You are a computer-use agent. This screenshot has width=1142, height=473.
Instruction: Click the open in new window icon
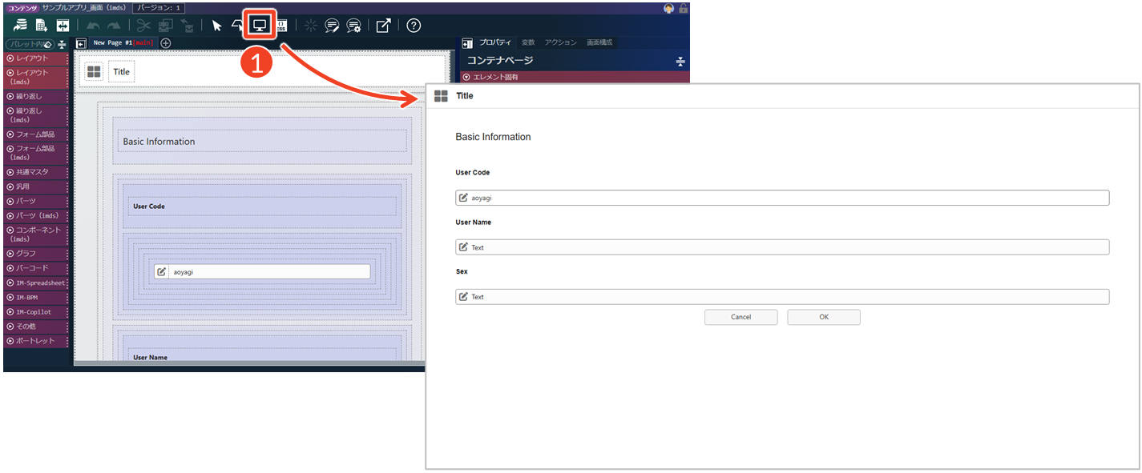(x=383, y=26)
